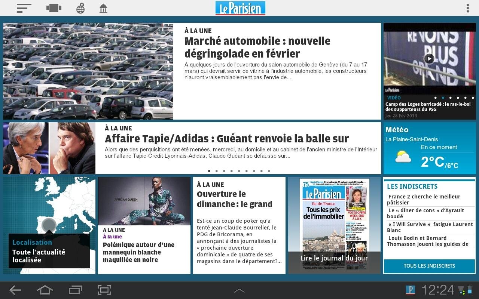Tap the institution building icon
The height and width of the screenshot is (299, 479).
pos(103,8)
